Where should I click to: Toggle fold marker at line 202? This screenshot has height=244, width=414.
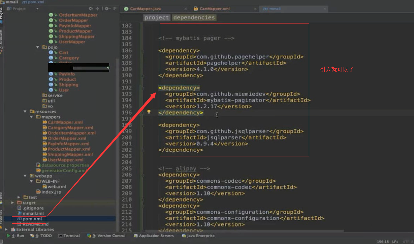pos(143,150)
